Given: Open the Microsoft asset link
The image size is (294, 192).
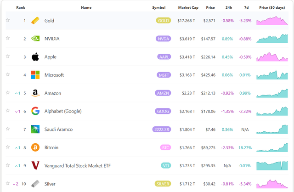Looking at the screenshot, I should [x=54, y=75].
